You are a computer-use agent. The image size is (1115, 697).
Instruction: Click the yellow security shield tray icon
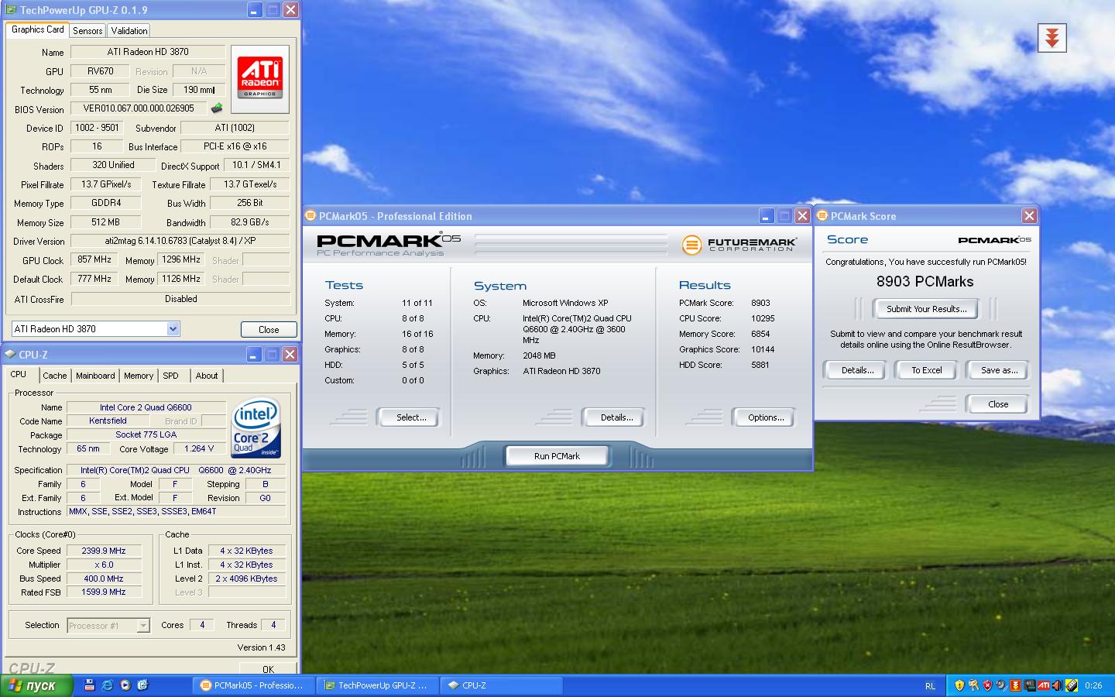959,685
